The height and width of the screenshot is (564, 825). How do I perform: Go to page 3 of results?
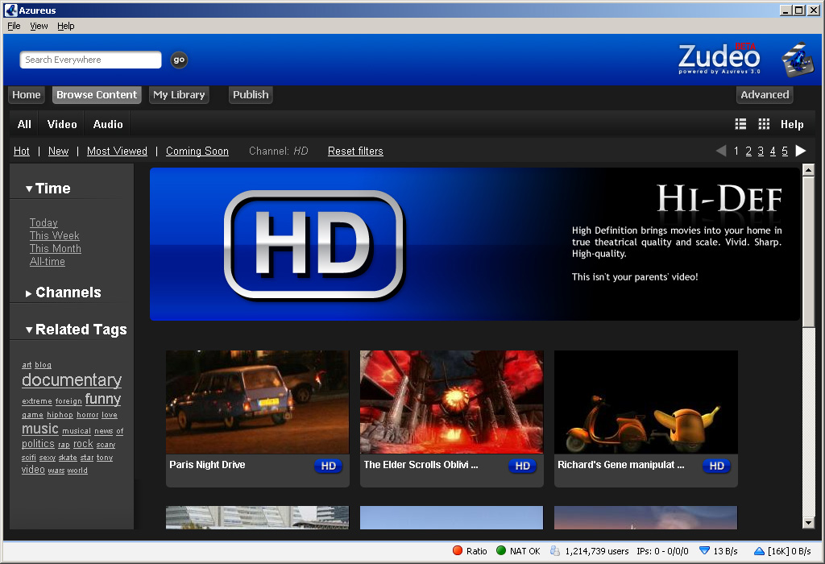[x=761, y=151]
